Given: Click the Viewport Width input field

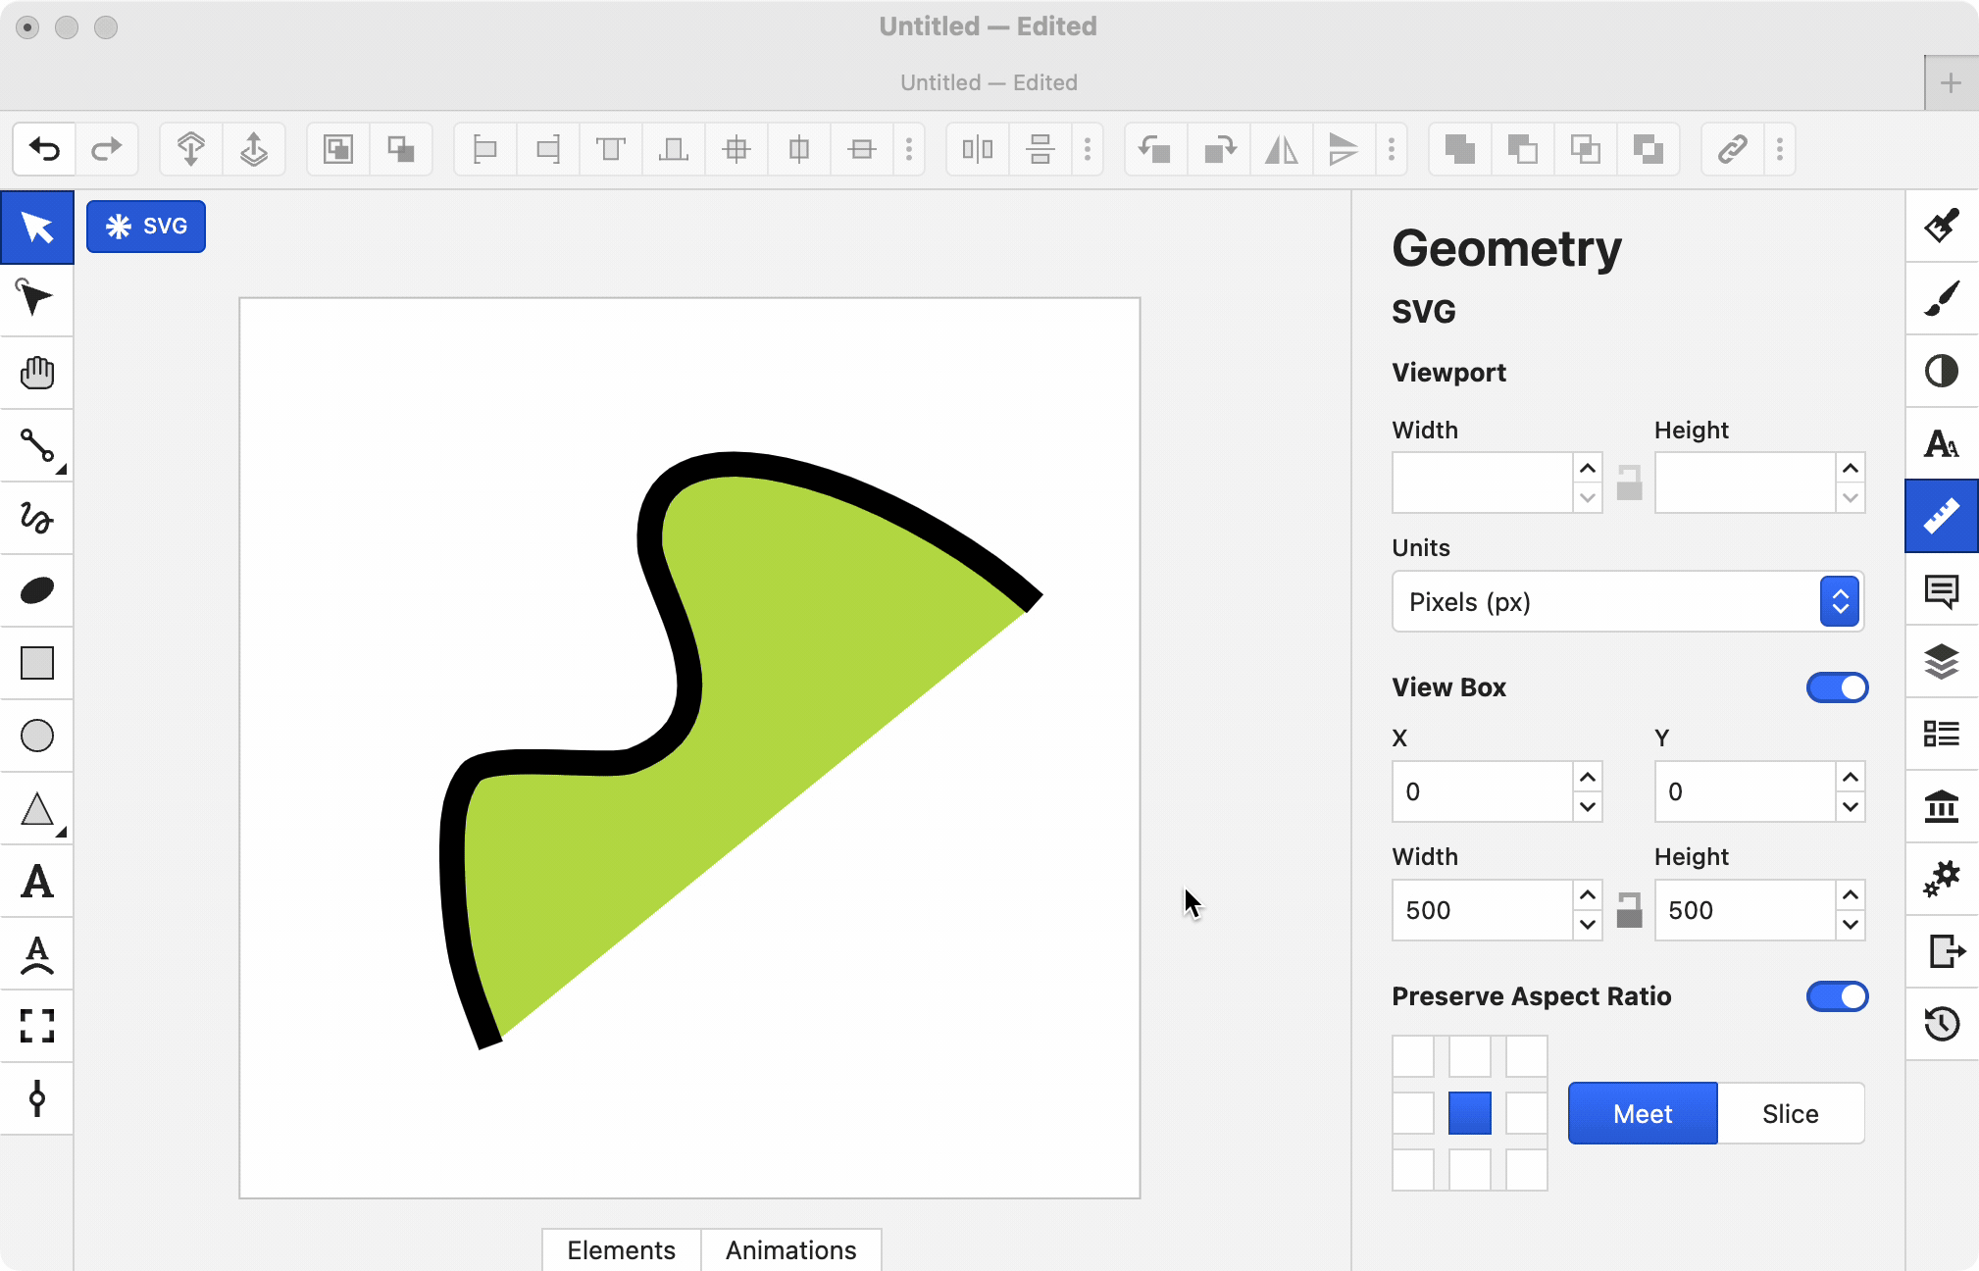Looking at the screenshot, I should pos(1481,483).
